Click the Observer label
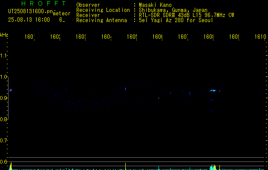Screen dimensions: 268x170 (88, 5)
